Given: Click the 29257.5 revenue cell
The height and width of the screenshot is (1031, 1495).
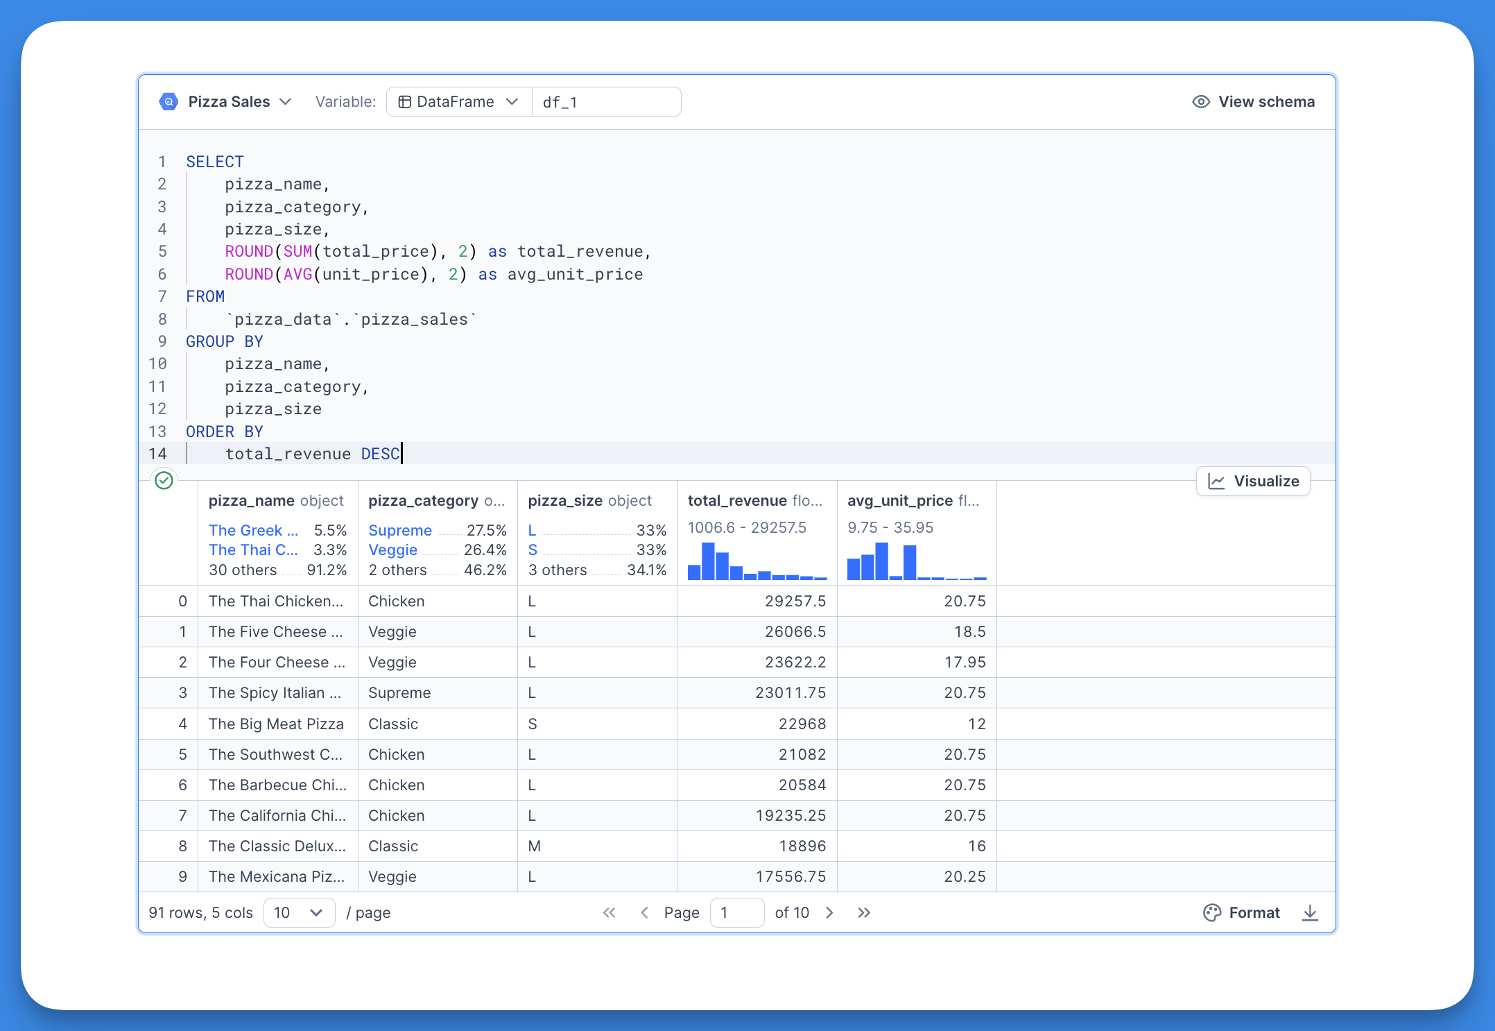Looking at the screenshot, I should point(757,601).
